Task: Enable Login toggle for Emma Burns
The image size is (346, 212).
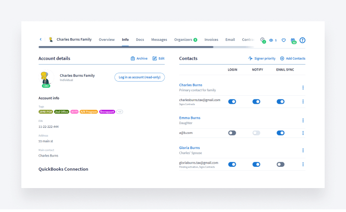Action: point(232,133)
